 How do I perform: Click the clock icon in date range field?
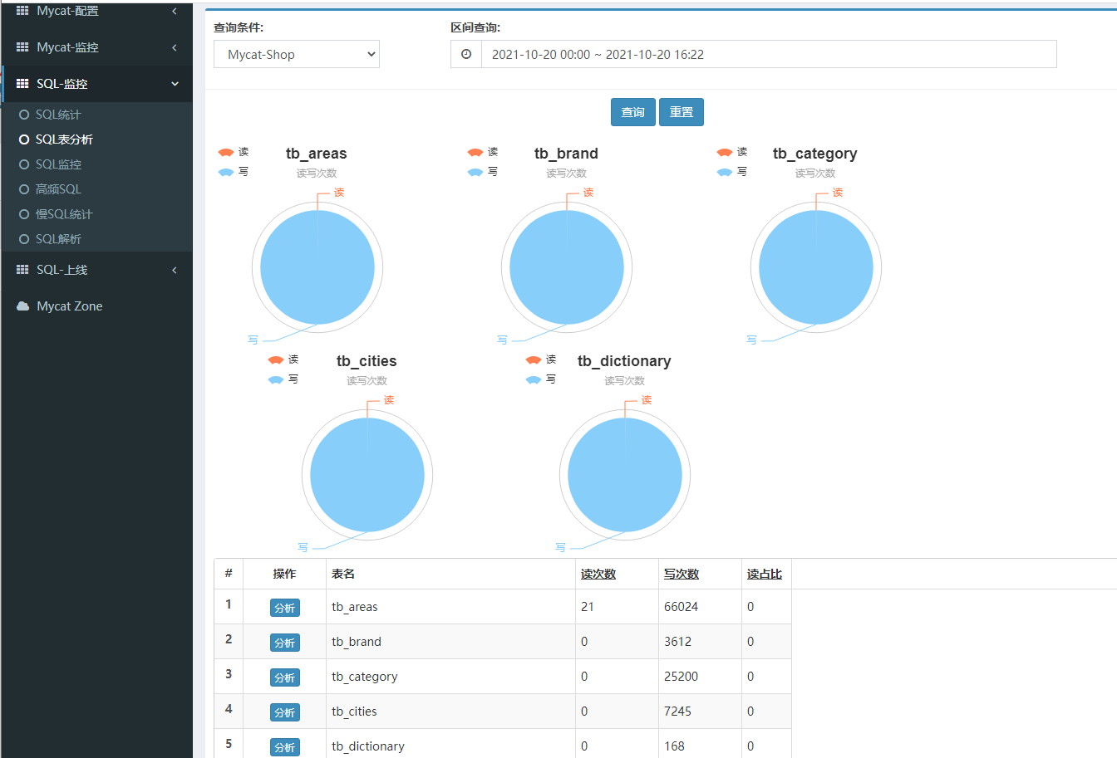tap(466, 54)
